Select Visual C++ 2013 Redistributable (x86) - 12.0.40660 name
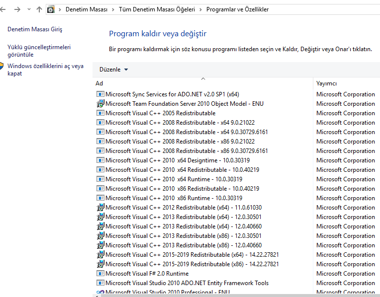The height and width of the screenshot is (297, 380). [x=184, y=245]
